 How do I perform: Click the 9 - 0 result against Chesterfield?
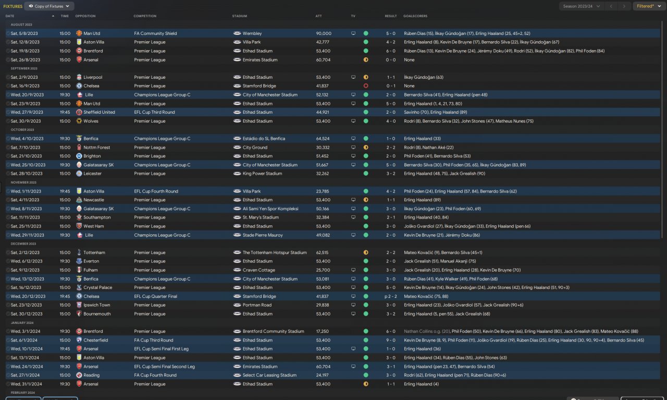point(391,340)
